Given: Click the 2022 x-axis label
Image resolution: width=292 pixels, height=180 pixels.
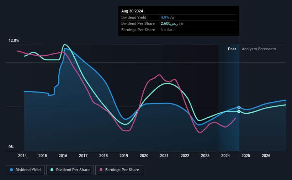Looking at the screenshot, I should pos(185,156).
